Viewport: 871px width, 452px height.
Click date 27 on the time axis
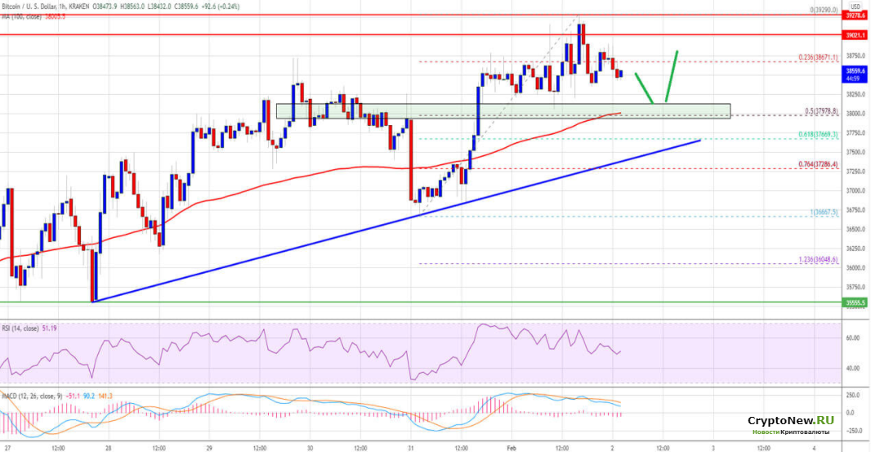7,448
